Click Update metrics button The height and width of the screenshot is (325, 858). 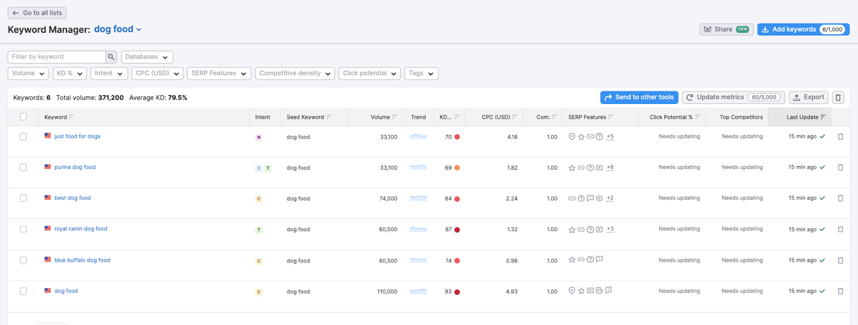[734, 97]
